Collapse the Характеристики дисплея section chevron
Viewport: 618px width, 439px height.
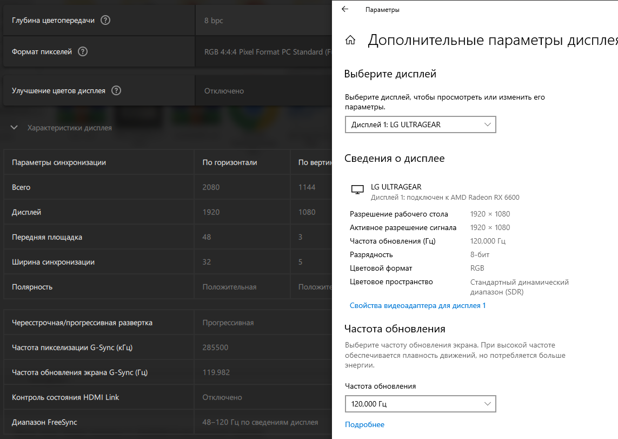point(14,128)
